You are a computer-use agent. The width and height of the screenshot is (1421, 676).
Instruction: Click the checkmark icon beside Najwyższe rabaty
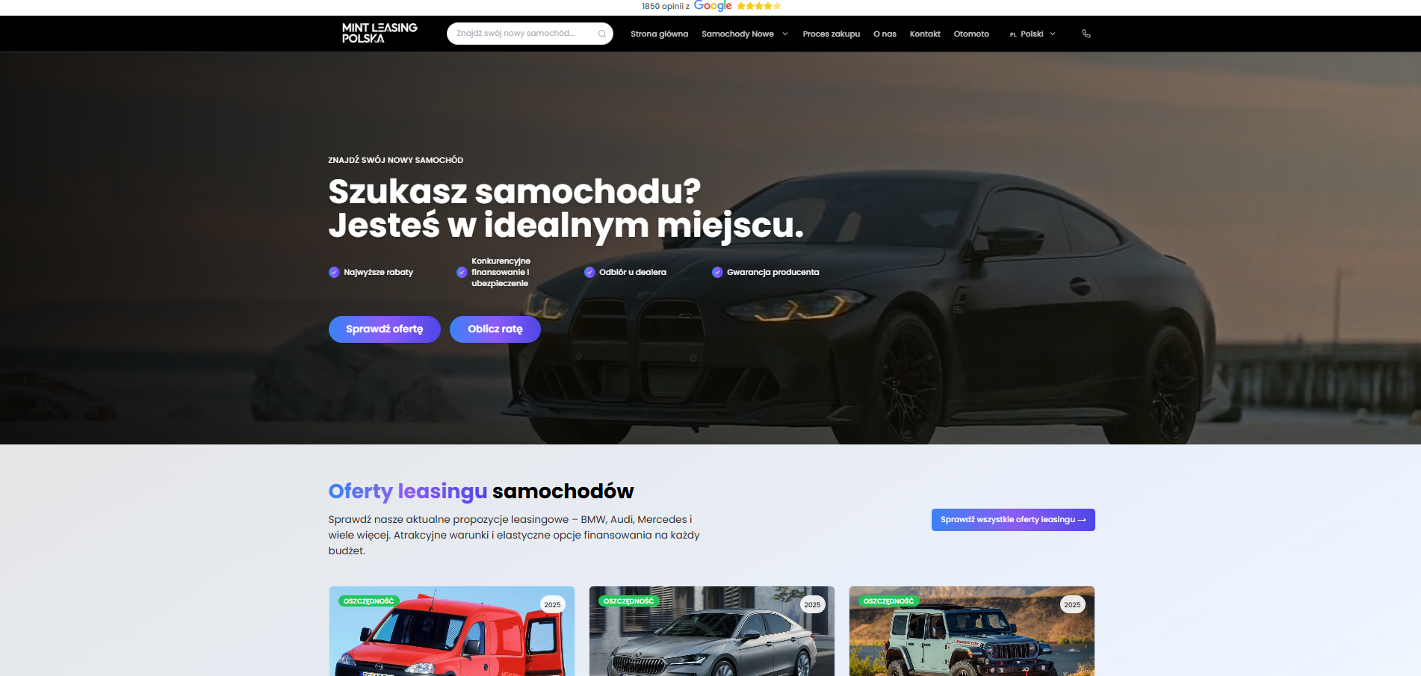[x=334, y=272]
